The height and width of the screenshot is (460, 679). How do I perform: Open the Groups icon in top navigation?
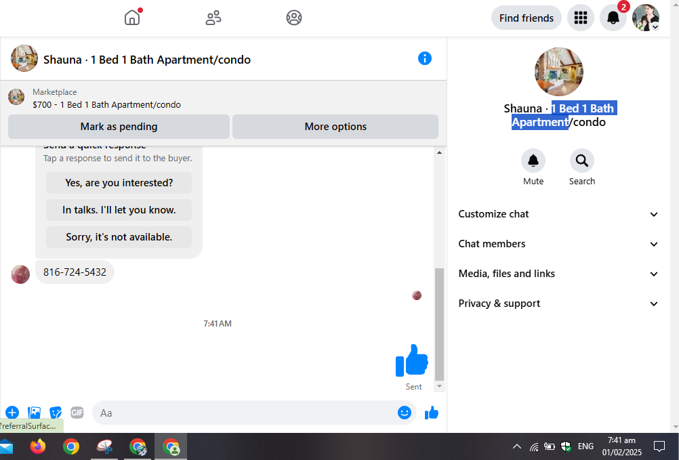click(x=294, y=18)
